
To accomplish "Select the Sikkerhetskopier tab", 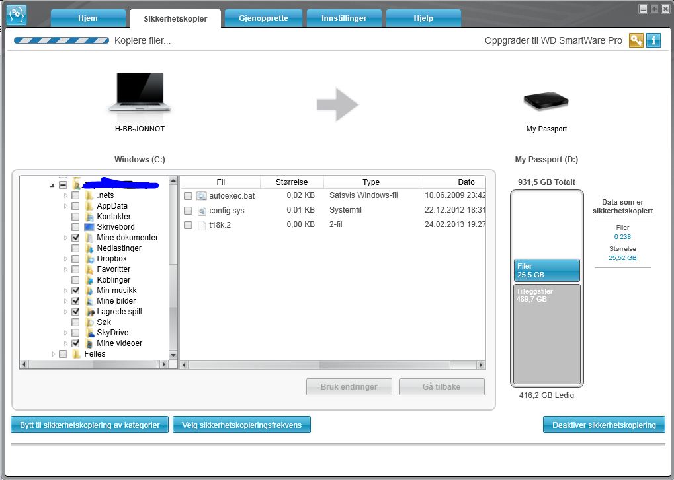I will 175,18.
